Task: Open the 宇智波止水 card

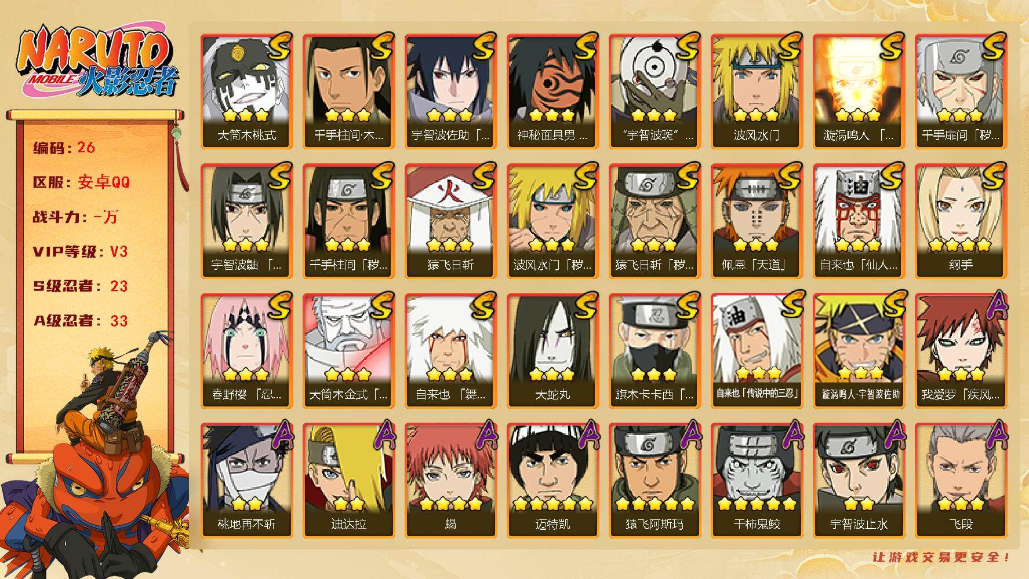Action: pos(859,481)
